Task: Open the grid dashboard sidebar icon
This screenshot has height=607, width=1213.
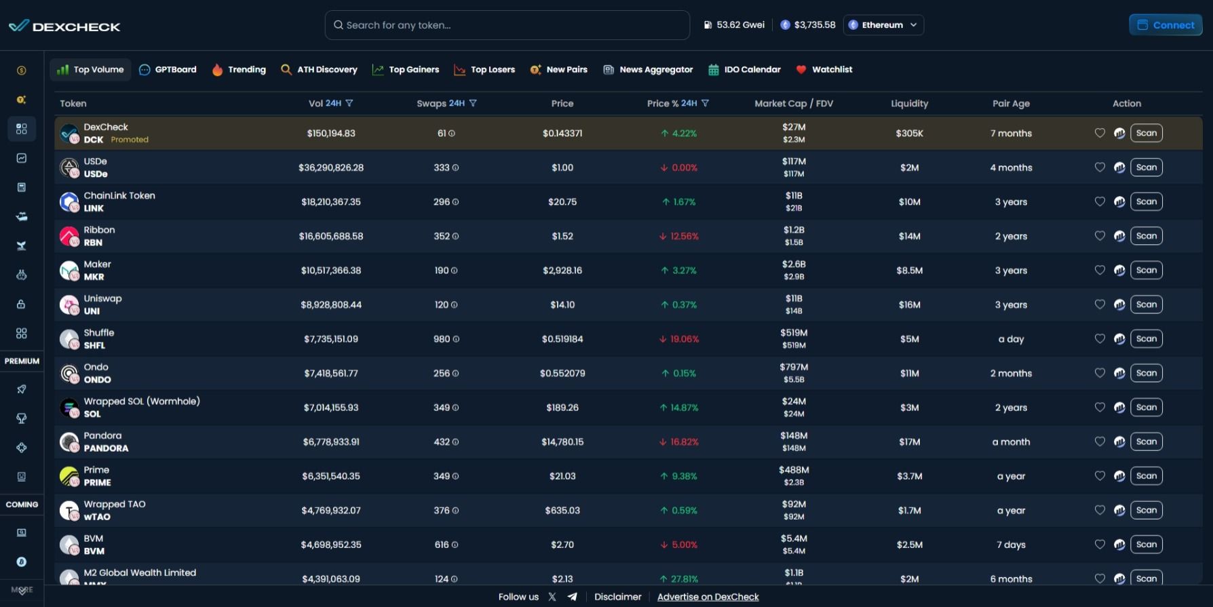Action: pyautogui.click(x=22, y=128)
